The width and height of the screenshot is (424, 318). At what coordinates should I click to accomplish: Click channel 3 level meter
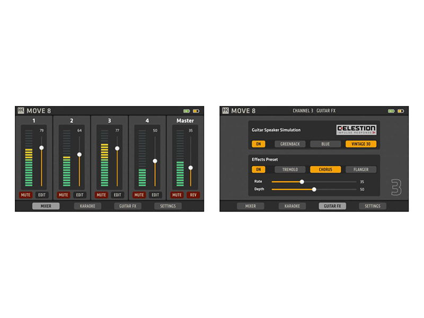click(x=104, y=158)
